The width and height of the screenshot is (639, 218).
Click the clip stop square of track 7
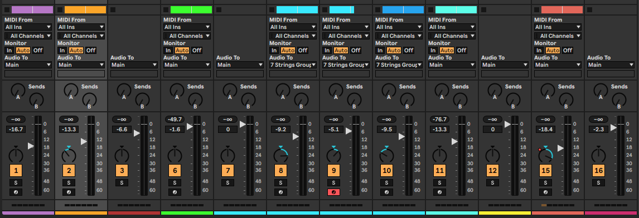pyautogui.click(x=219, y=10)
